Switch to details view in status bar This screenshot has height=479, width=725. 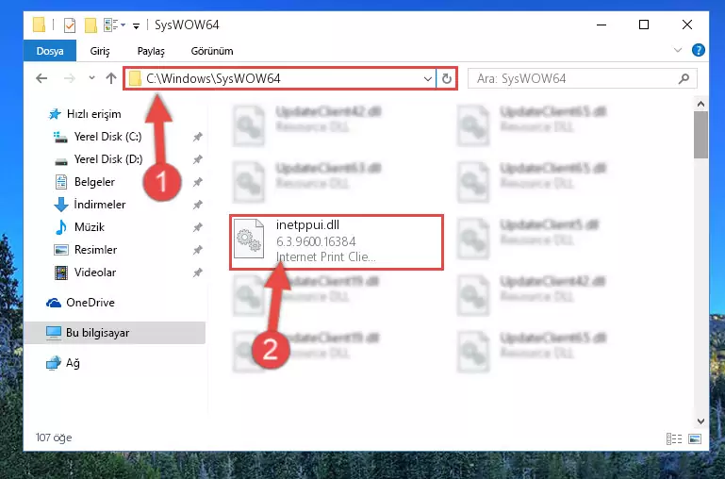[x=674, y=438]
